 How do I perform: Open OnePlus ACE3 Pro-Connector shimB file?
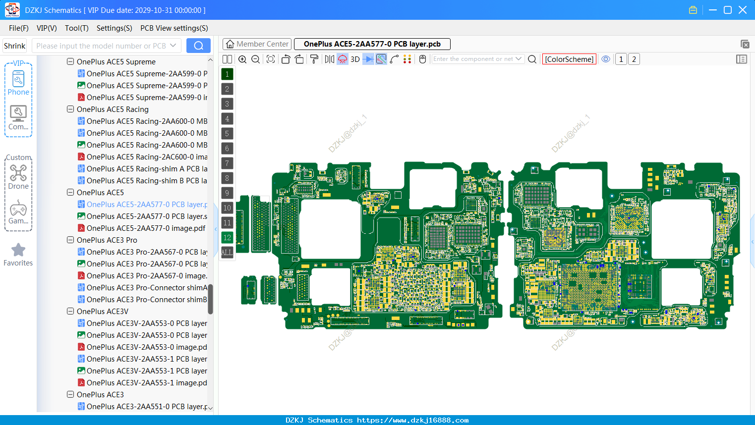tap(142, 299)
